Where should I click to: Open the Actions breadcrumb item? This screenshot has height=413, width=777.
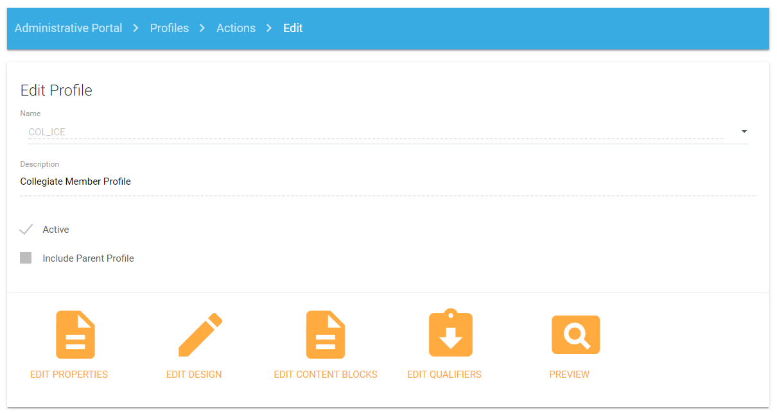236,28
